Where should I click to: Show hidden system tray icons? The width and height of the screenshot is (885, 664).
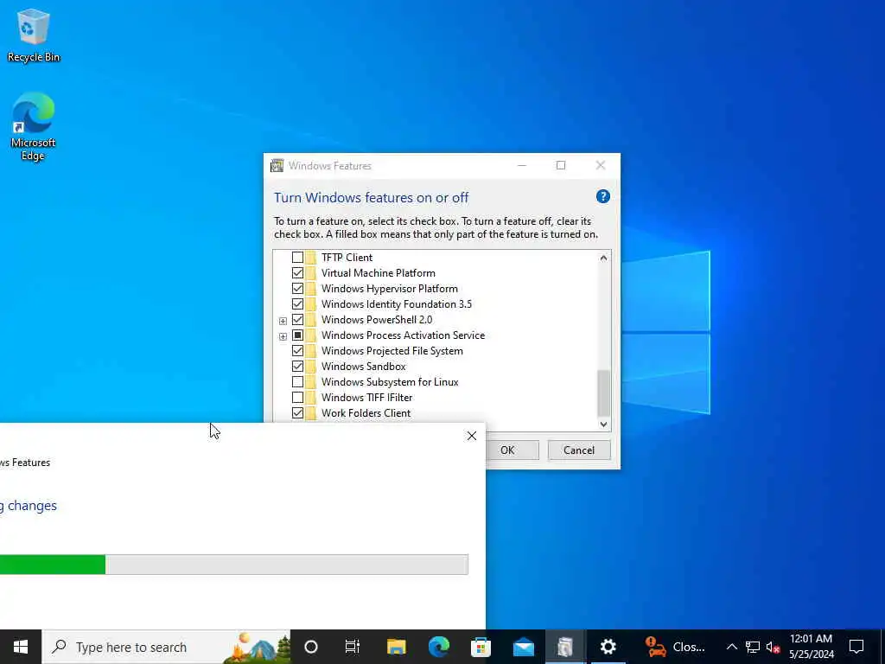[x=731, y=647]
